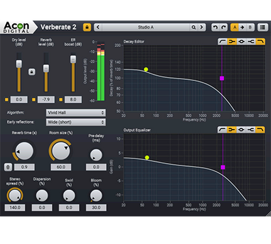
Task: Go to the previous preset arrow
Action: pyautogui.click(x=98, y=27)
